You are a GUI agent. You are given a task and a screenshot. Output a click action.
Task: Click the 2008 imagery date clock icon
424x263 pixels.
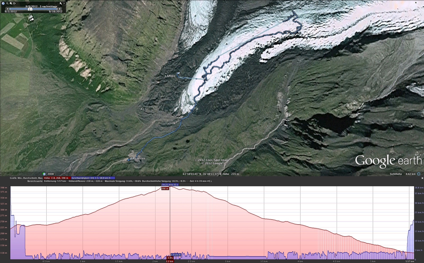coord(44,173)
